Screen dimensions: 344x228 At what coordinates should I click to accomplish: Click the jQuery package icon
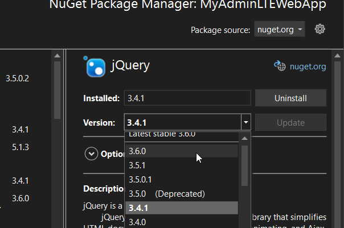[96, 68]
